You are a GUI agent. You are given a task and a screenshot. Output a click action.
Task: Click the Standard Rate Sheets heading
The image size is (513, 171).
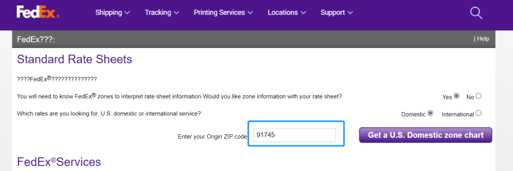coord(75,59)
